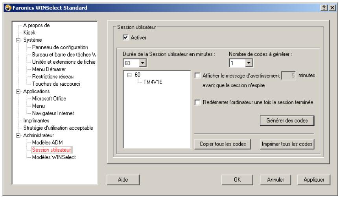This screenshot has height=197, width=339.
Task: Select the generated code TM4V1E
Action: [x=153, y=82]
